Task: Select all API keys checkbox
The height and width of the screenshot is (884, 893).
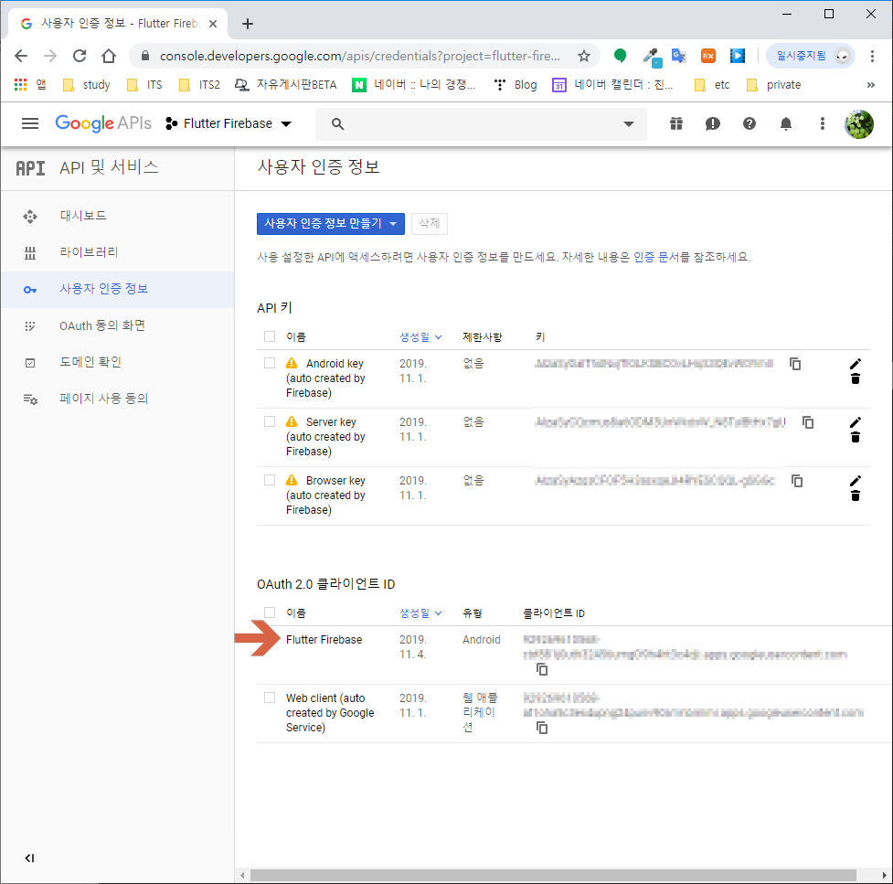Action: pyautogui.click(x=270, y=336)
